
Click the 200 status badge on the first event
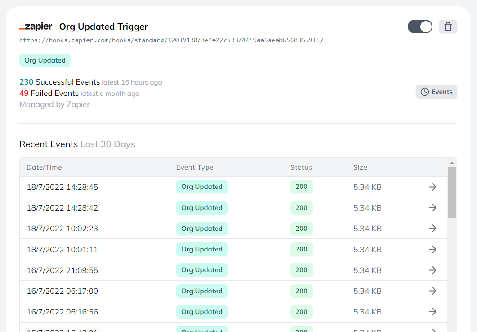[x=301, y=187]
